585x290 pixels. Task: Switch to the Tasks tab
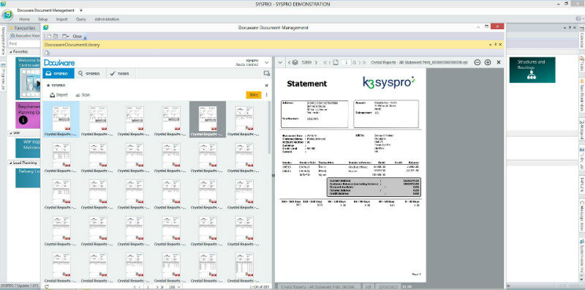coord(119,74)
